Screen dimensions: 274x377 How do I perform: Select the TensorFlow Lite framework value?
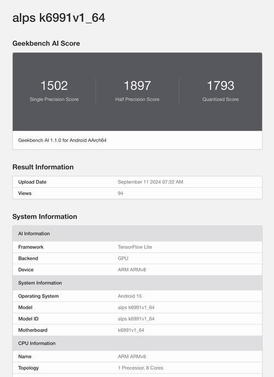(135, 247)
